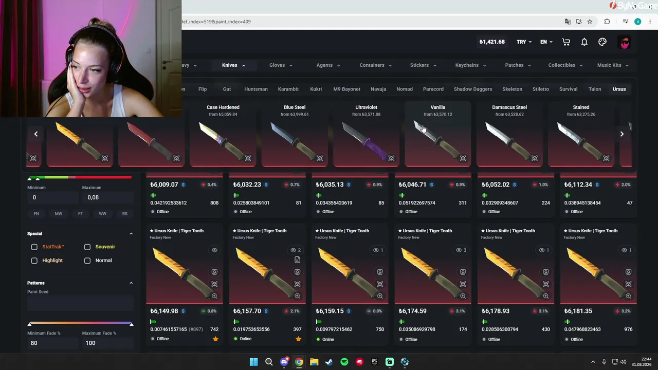Click the 3D view icon on Vanilla skin card
Viewport: 658px width, 370px height.
tap(463, 158)
